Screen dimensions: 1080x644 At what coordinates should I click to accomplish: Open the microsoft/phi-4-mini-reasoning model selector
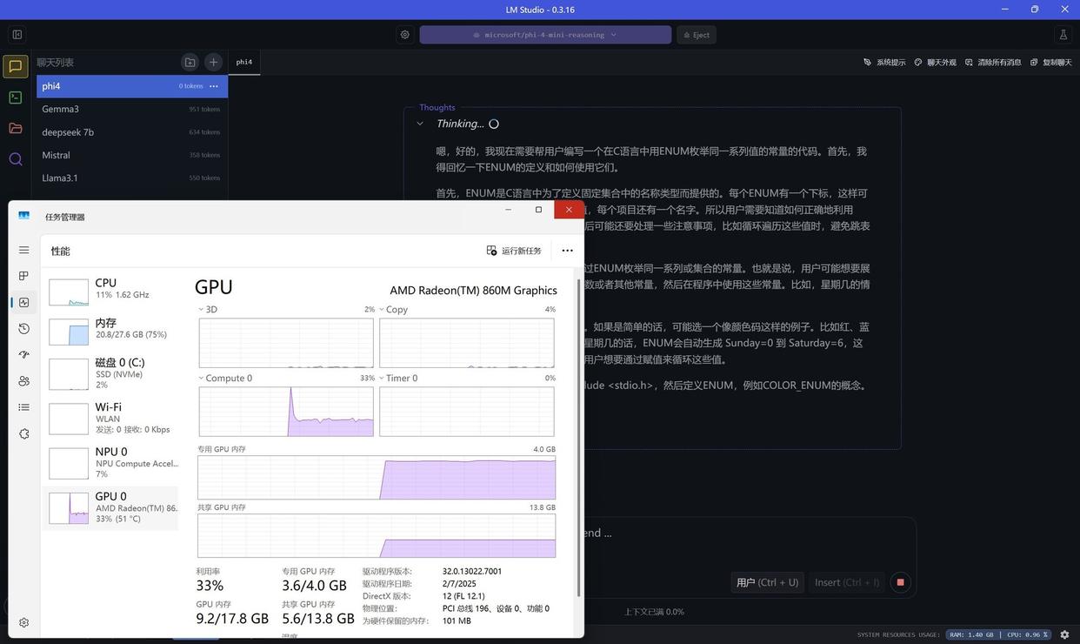[x=545, y=35]
